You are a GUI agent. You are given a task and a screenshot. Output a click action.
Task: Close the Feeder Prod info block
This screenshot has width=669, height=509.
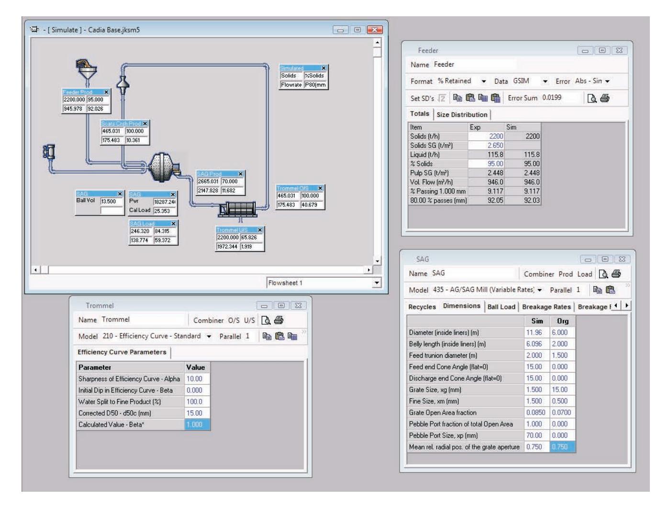point(106,92)
